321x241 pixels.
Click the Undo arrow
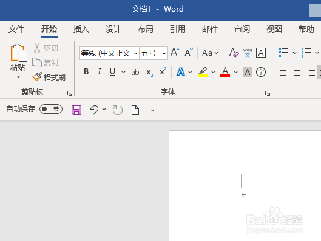tap(94, 110)
